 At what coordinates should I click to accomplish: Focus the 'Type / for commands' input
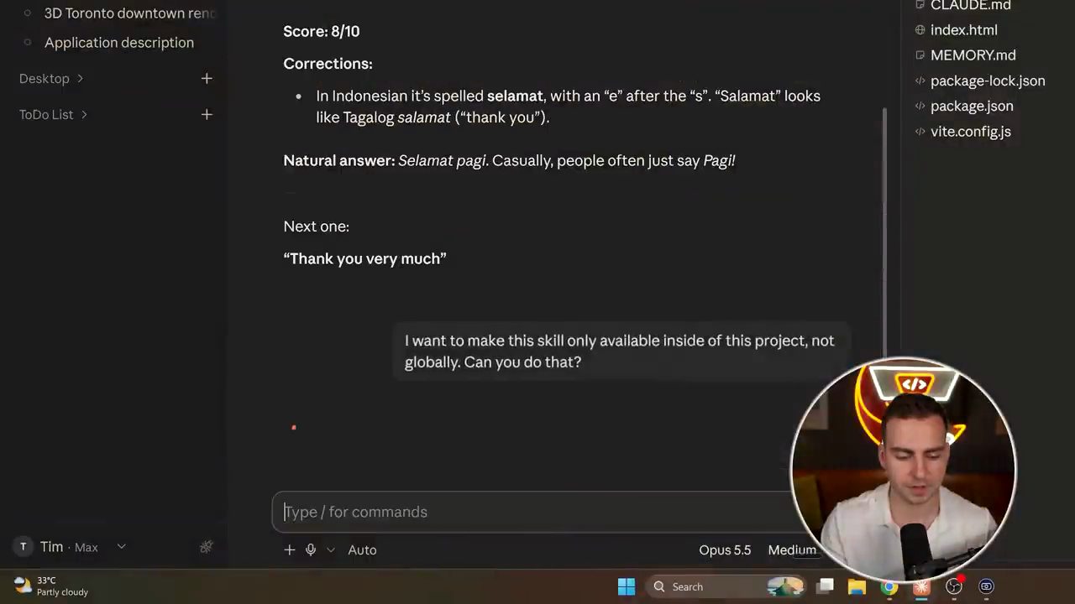point(537,512)
